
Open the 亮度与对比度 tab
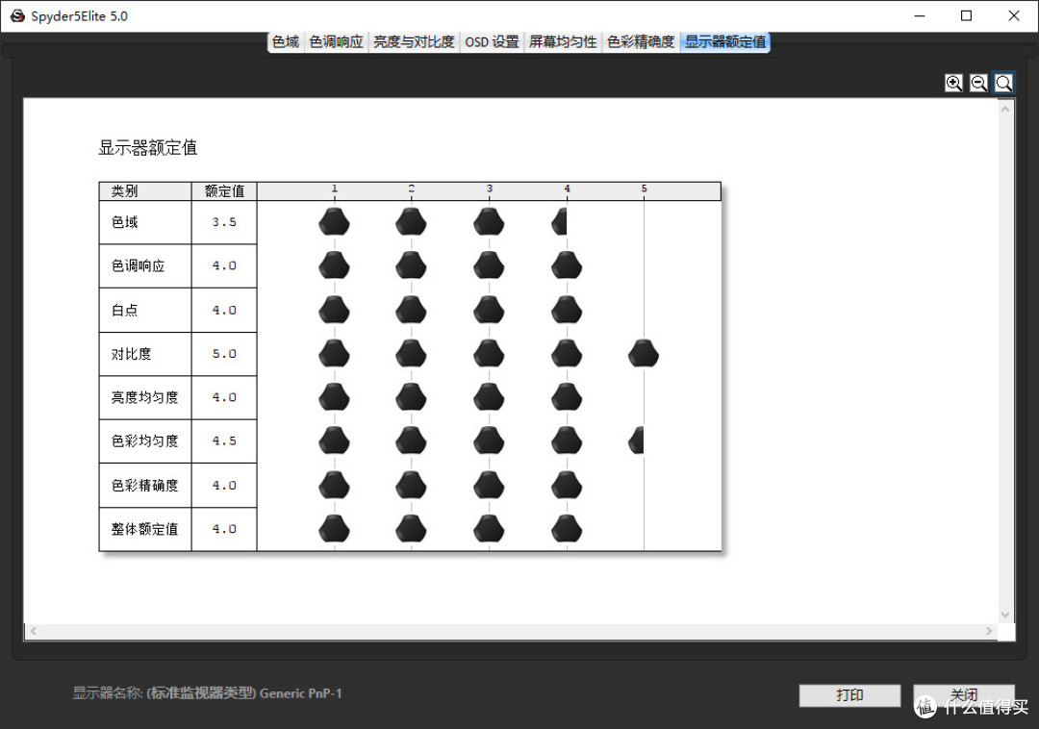[x=414, y=41]
